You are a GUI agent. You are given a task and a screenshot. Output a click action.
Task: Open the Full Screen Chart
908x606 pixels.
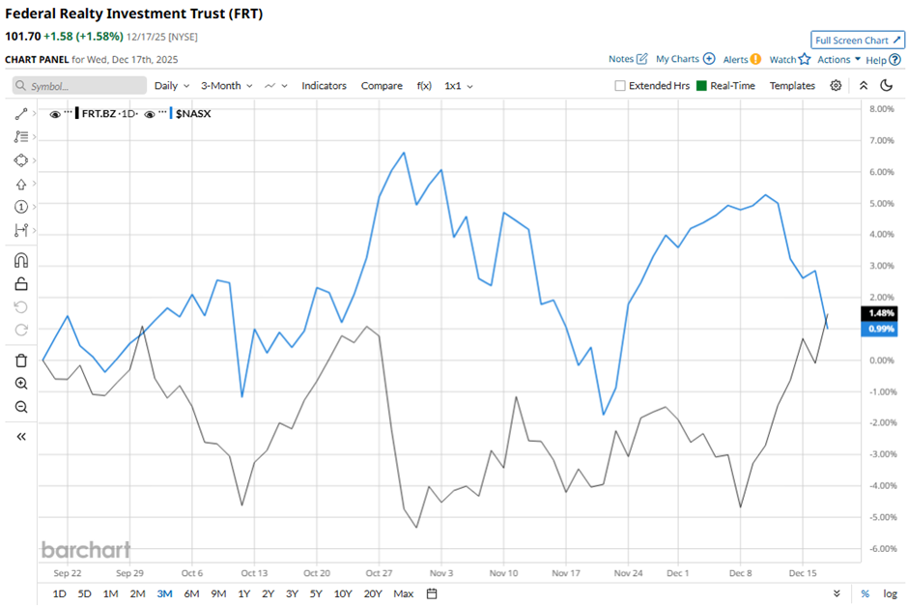coord(858,40)
